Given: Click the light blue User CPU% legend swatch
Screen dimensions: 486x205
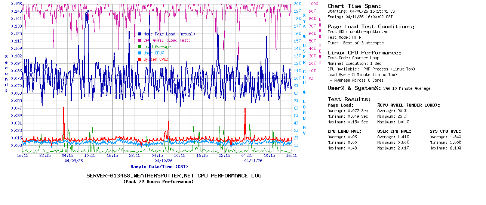Looking at the screenshot, I should (140, 53).
